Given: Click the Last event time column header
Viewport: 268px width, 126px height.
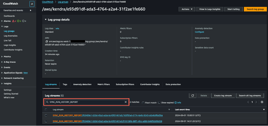Looking at the screenshot, I should (x=182, y=110).
